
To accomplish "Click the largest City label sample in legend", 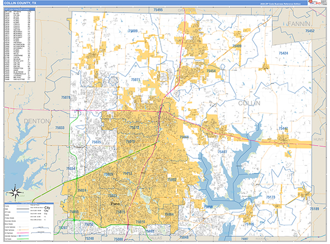I will (47, 208).
